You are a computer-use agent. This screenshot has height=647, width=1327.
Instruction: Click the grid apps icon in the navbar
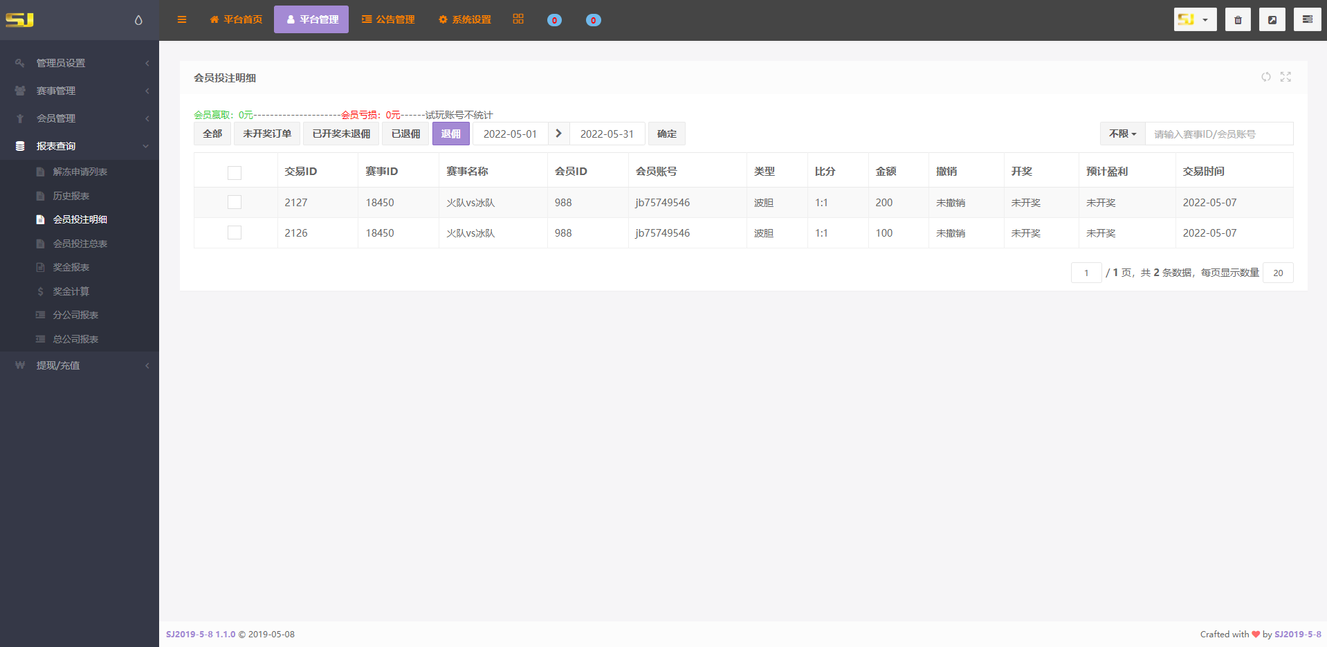[518, 19]
